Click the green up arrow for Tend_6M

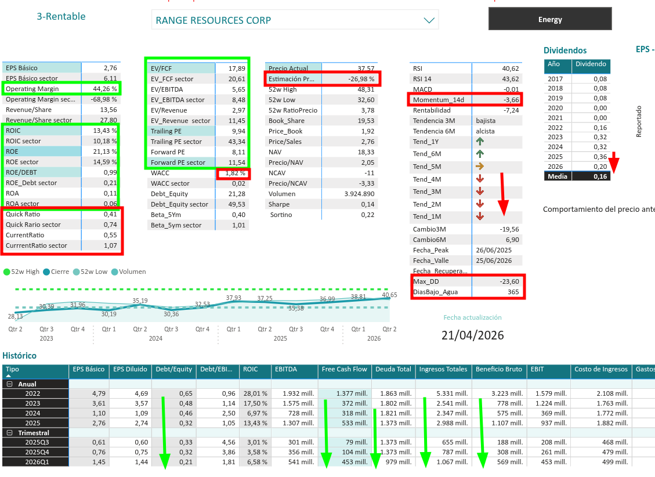pos(480,154)
